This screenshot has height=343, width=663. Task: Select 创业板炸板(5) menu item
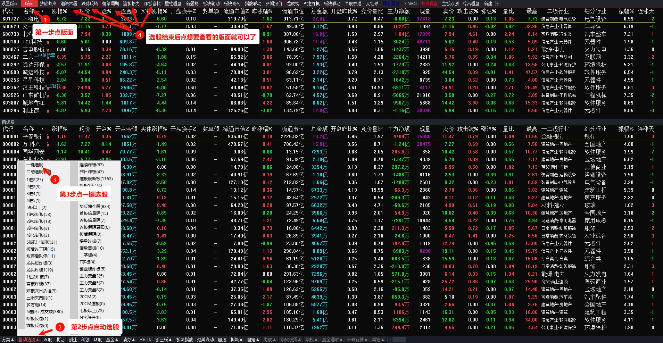pyautogui.click(x=92, y=269)
